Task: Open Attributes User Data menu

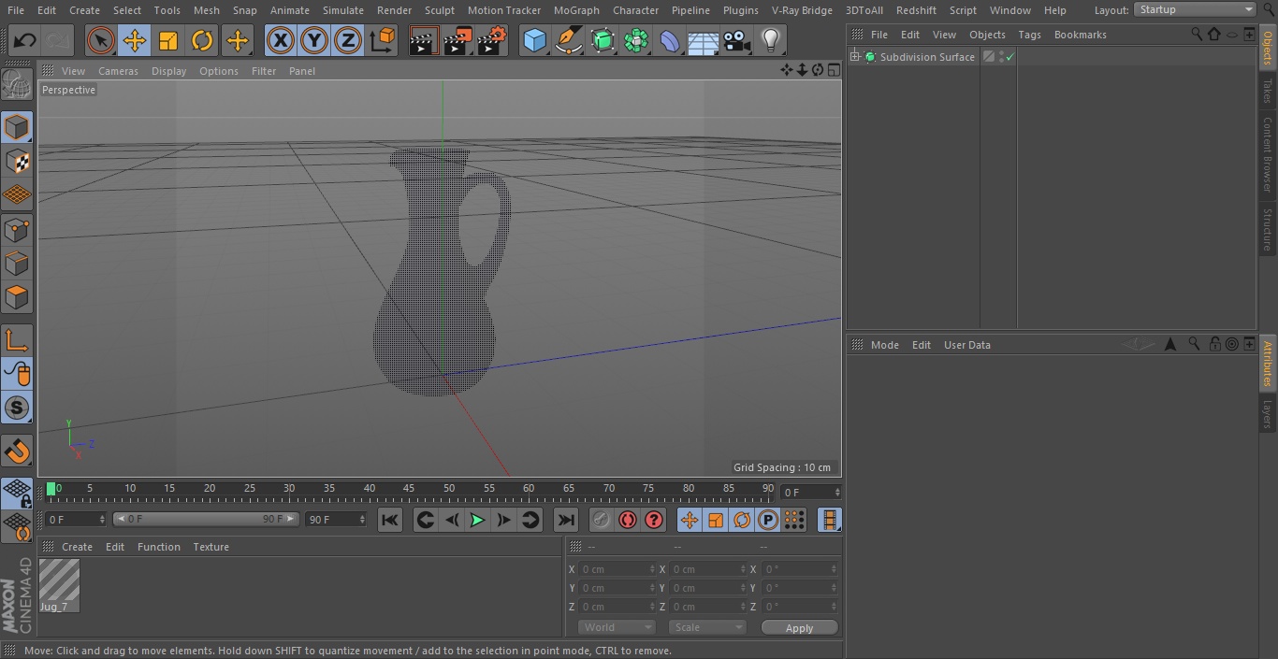Action: [x=966, y=345]
